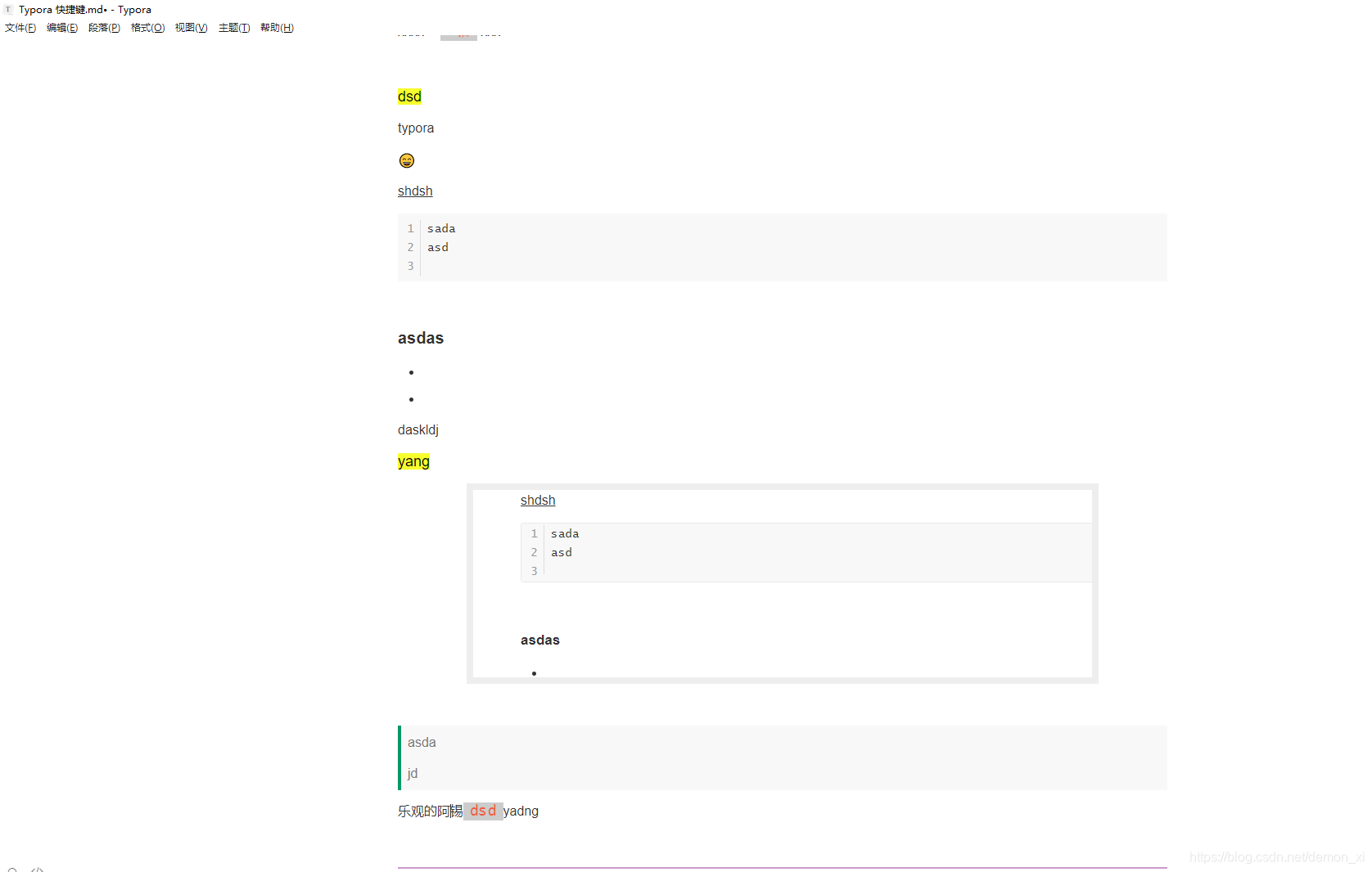The width and height of the screenshot is (1372, 872).
Task: Click the grinning emoji in the document
Action: point(407,160)
